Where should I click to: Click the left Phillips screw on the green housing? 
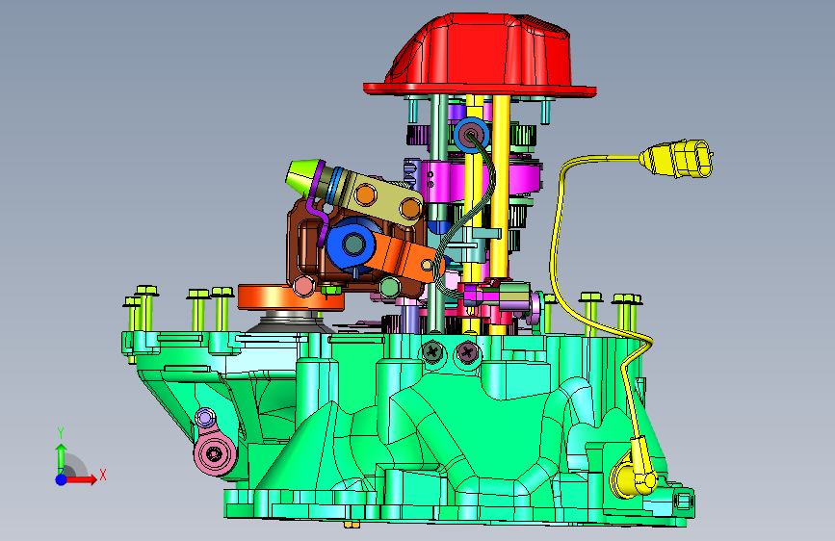(x=432, y=352)
